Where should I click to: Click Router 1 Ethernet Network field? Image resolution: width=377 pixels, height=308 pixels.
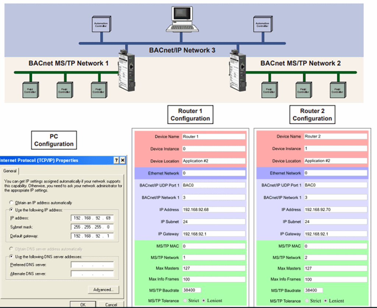(x=214, y=173)
